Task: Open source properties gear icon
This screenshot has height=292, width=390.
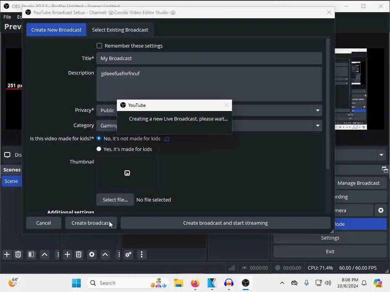Action: pos(92,254)
